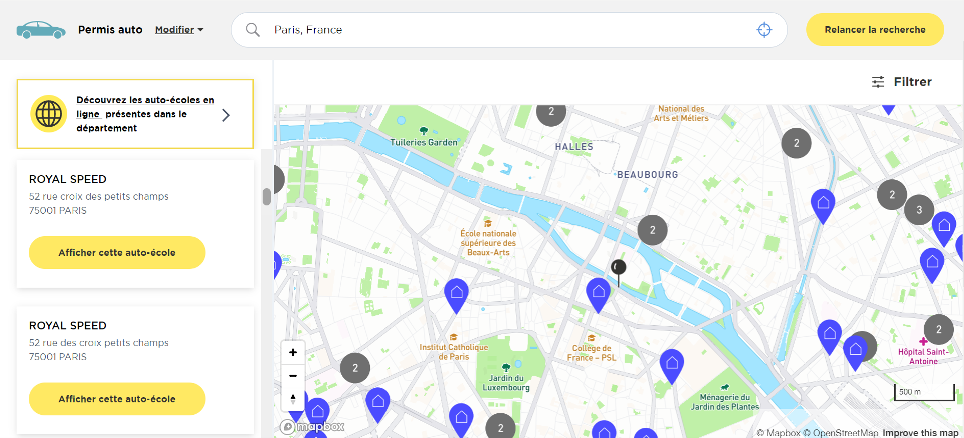Open cluster 2 by Hôpital Saint-Antoine
The height and width of the screenshot is (438, 964).
point(938,329)
